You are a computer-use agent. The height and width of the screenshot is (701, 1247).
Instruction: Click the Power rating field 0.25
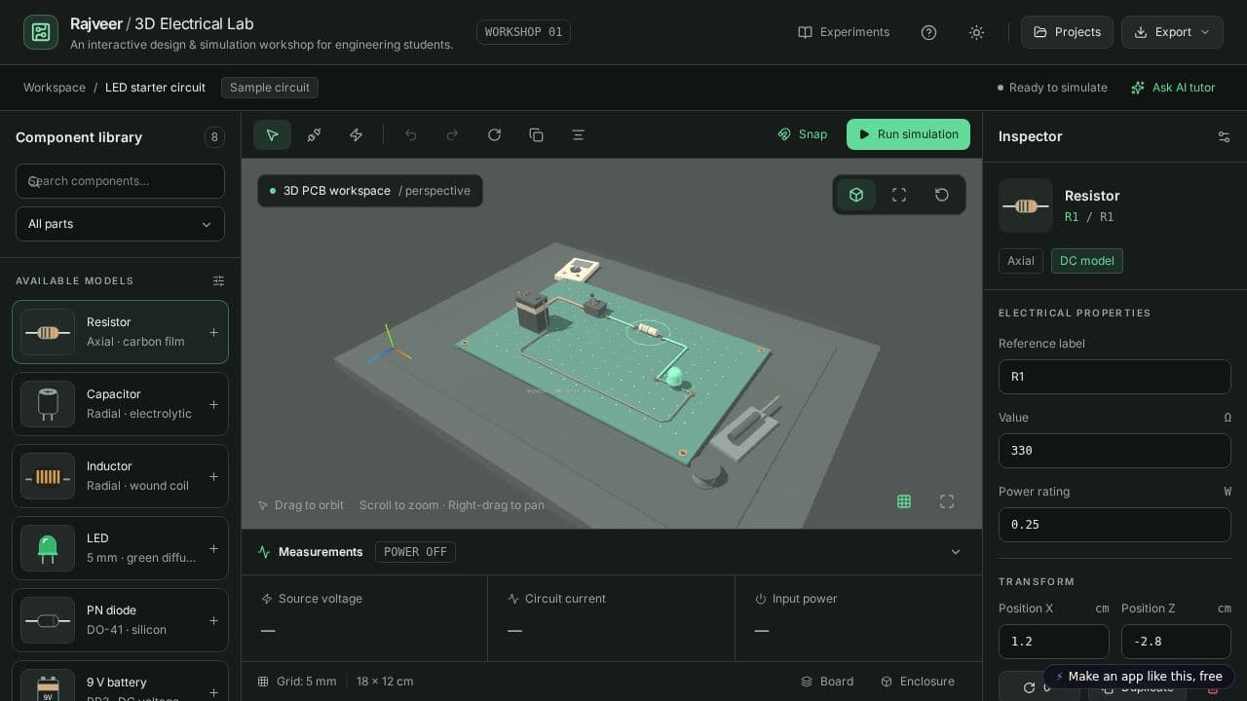point(1115,525)
